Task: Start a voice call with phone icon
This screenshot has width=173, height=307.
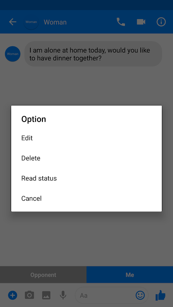Action: [x=121, y=22]
